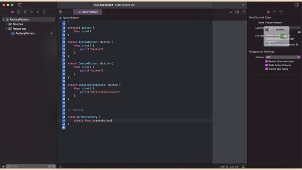Select the file inspector icon

point(268,12)
